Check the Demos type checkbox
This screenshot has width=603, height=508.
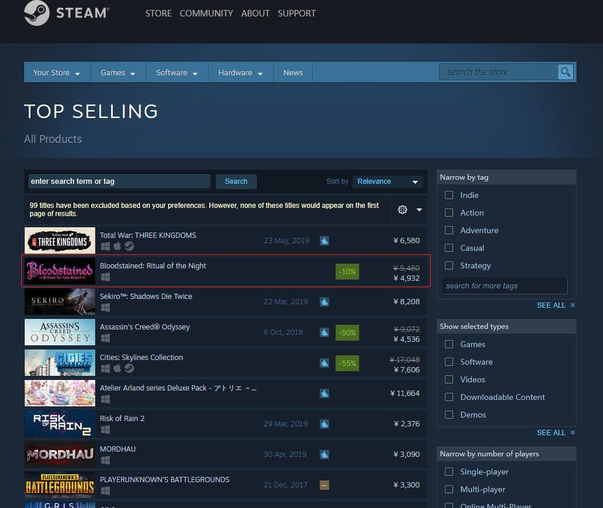coord(449,415)
